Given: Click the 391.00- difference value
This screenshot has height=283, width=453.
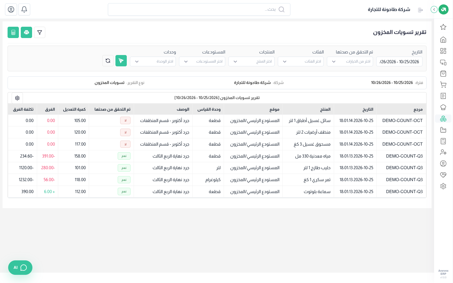Looking at the screenshot, I should pyautogui.click(x=48, y=156).
